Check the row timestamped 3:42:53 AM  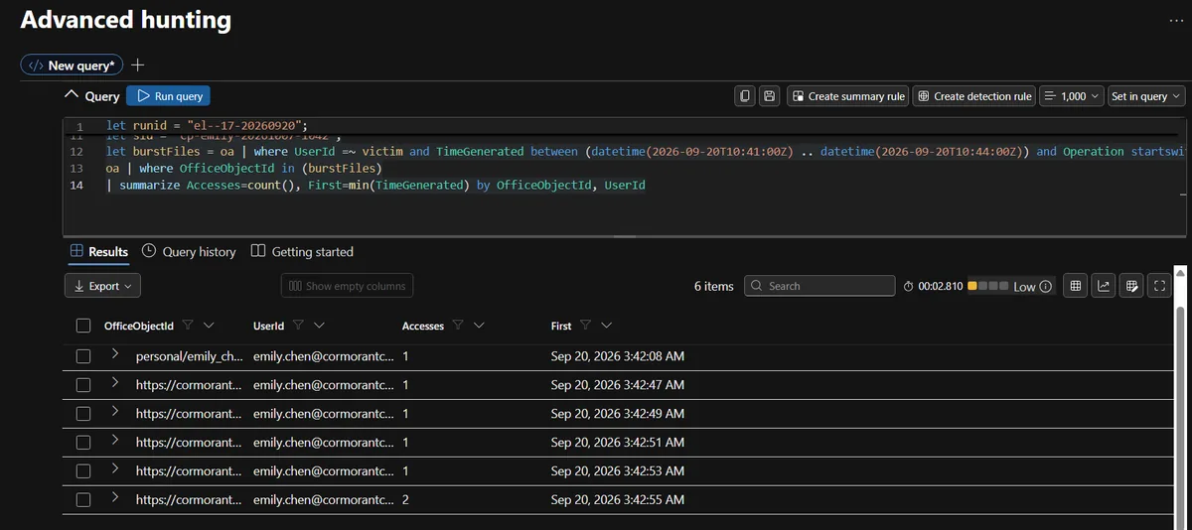(83, 470)
